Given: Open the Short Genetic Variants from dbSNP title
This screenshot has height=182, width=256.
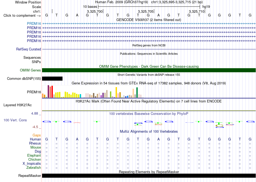Looking at the screenshot, I should point(149,75).
